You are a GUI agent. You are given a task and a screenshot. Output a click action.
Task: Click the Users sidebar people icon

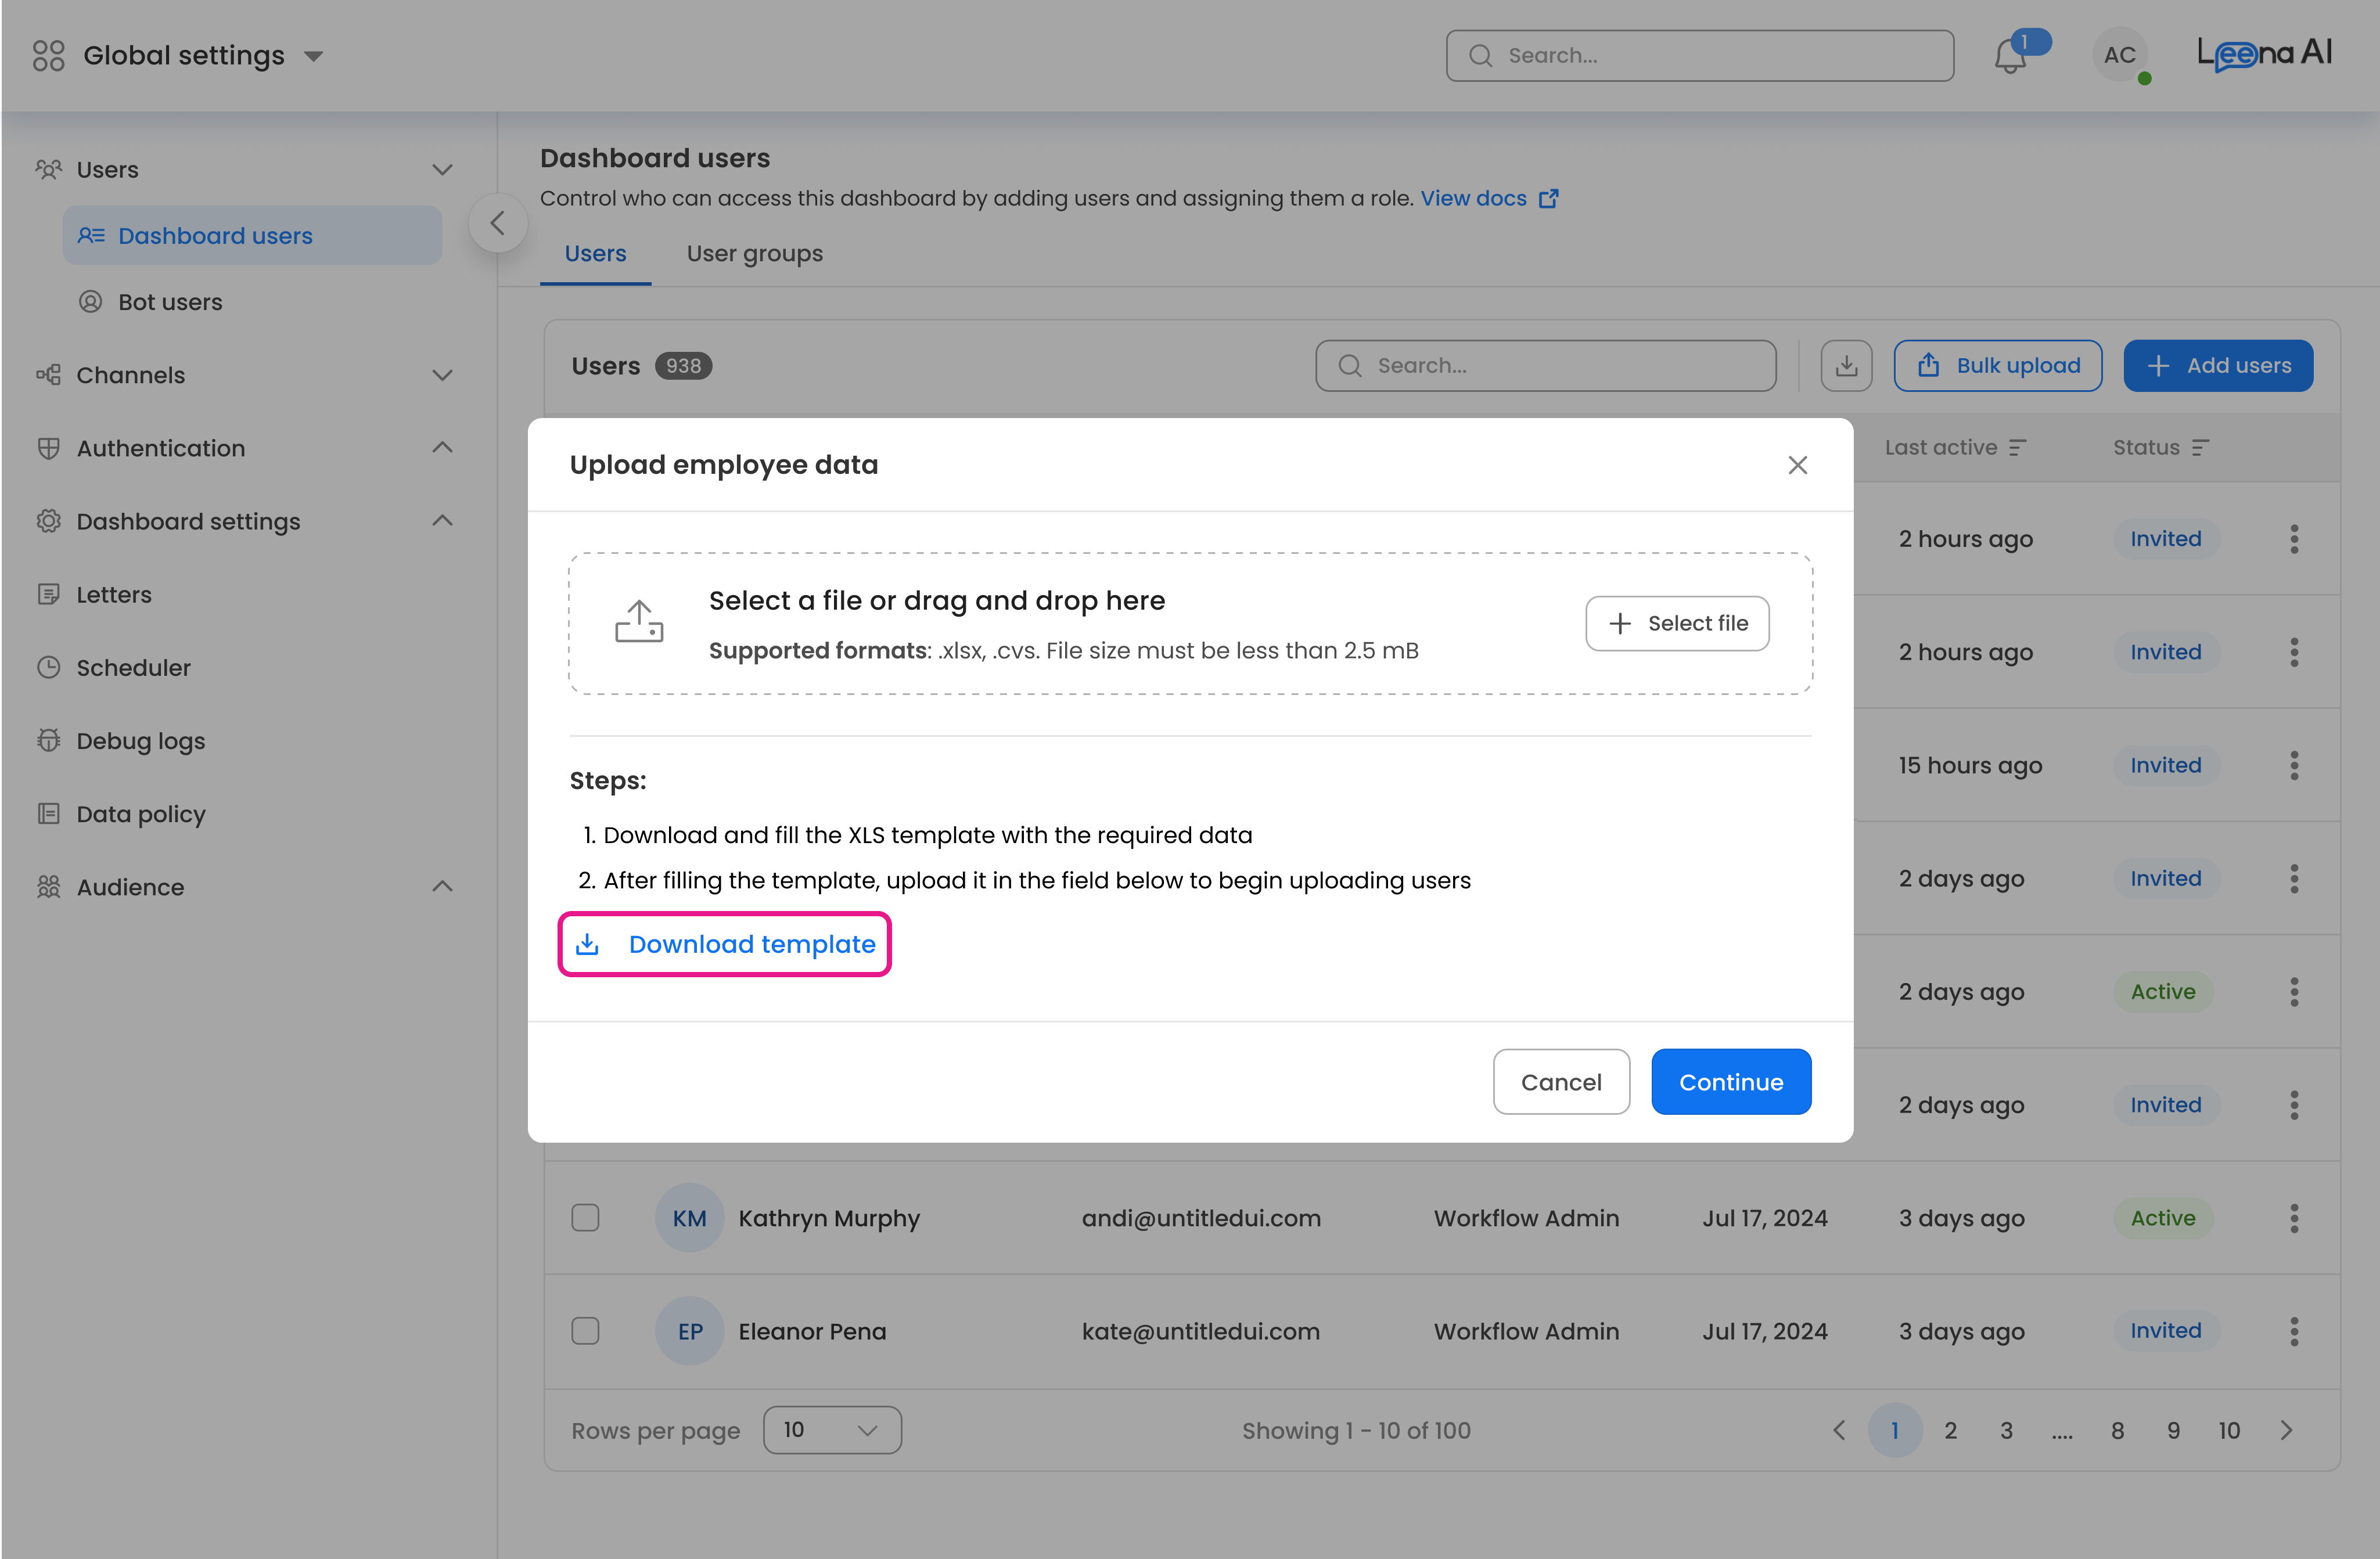click(48, 169)
